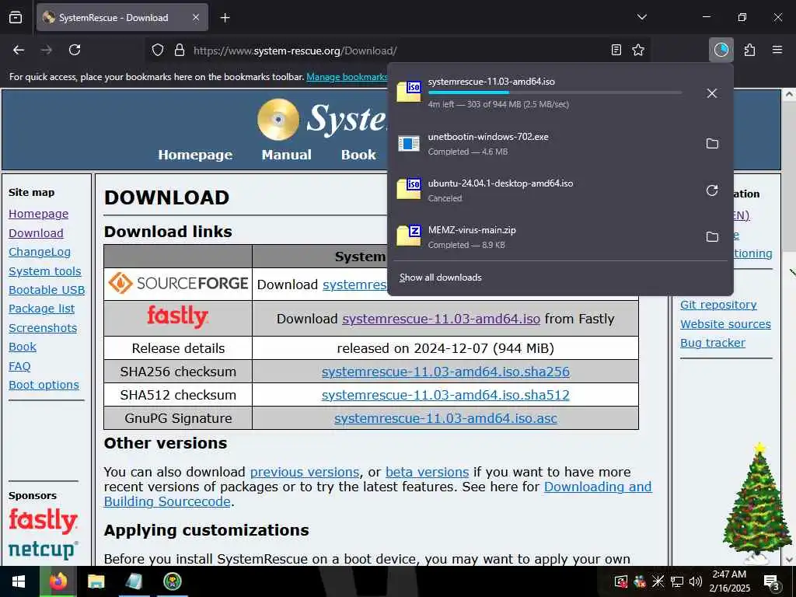Open the SHA256 checksum file link
Viewport: 796px width, 597px height.
(x=445, y=372)
